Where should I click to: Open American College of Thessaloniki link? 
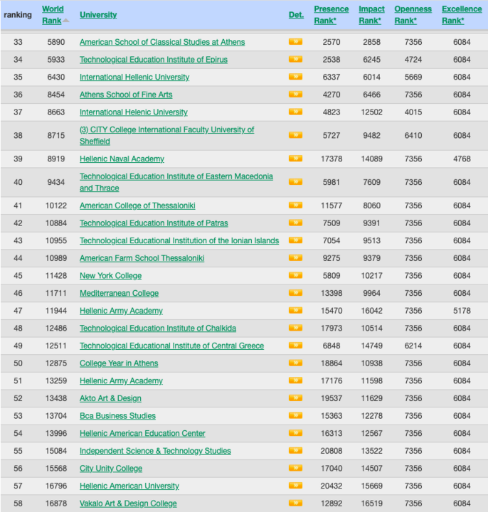(x=137, y=206)
